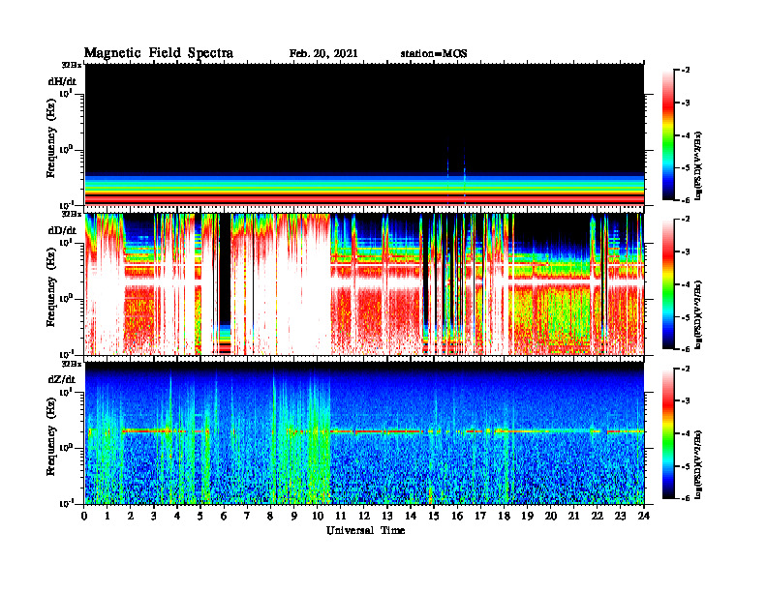This screenshot has height=592, width=767.
Task: Click hour tick label "17" on time axis
Action: coord(480,517)
